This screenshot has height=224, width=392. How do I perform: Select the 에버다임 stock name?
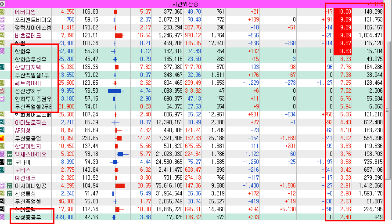tap(25, 12)
